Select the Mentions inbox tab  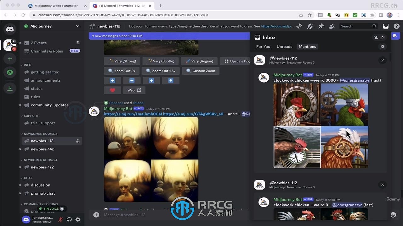point(307,46)
